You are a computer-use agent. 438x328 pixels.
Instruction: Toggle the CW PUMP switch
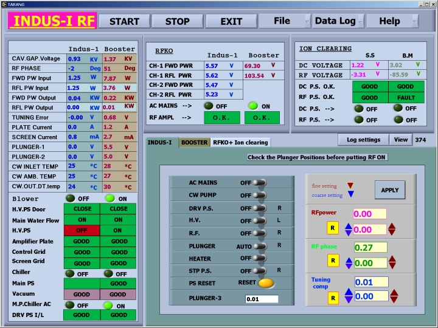(x=260, y=196)
